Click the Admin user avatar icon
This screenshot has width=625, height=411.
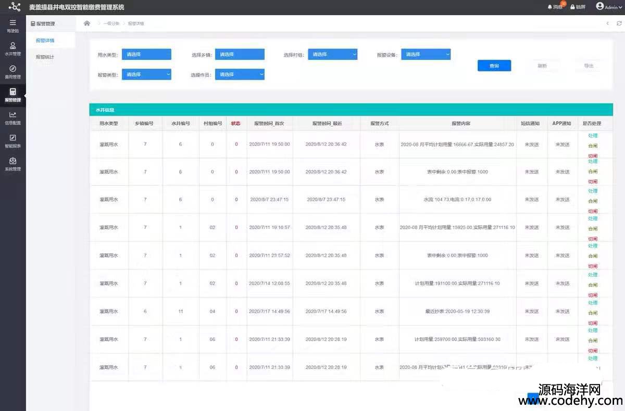600,6
